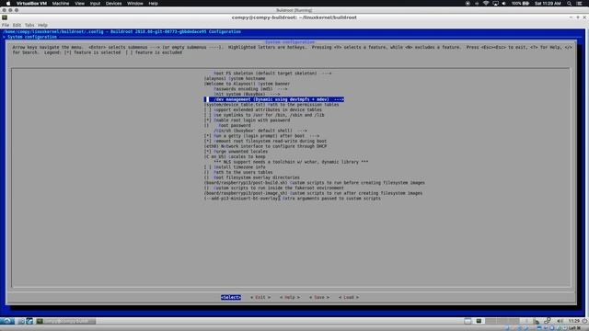
Task: Toggle 'support extended attributes in device tables'
Action: pos(263,109)
